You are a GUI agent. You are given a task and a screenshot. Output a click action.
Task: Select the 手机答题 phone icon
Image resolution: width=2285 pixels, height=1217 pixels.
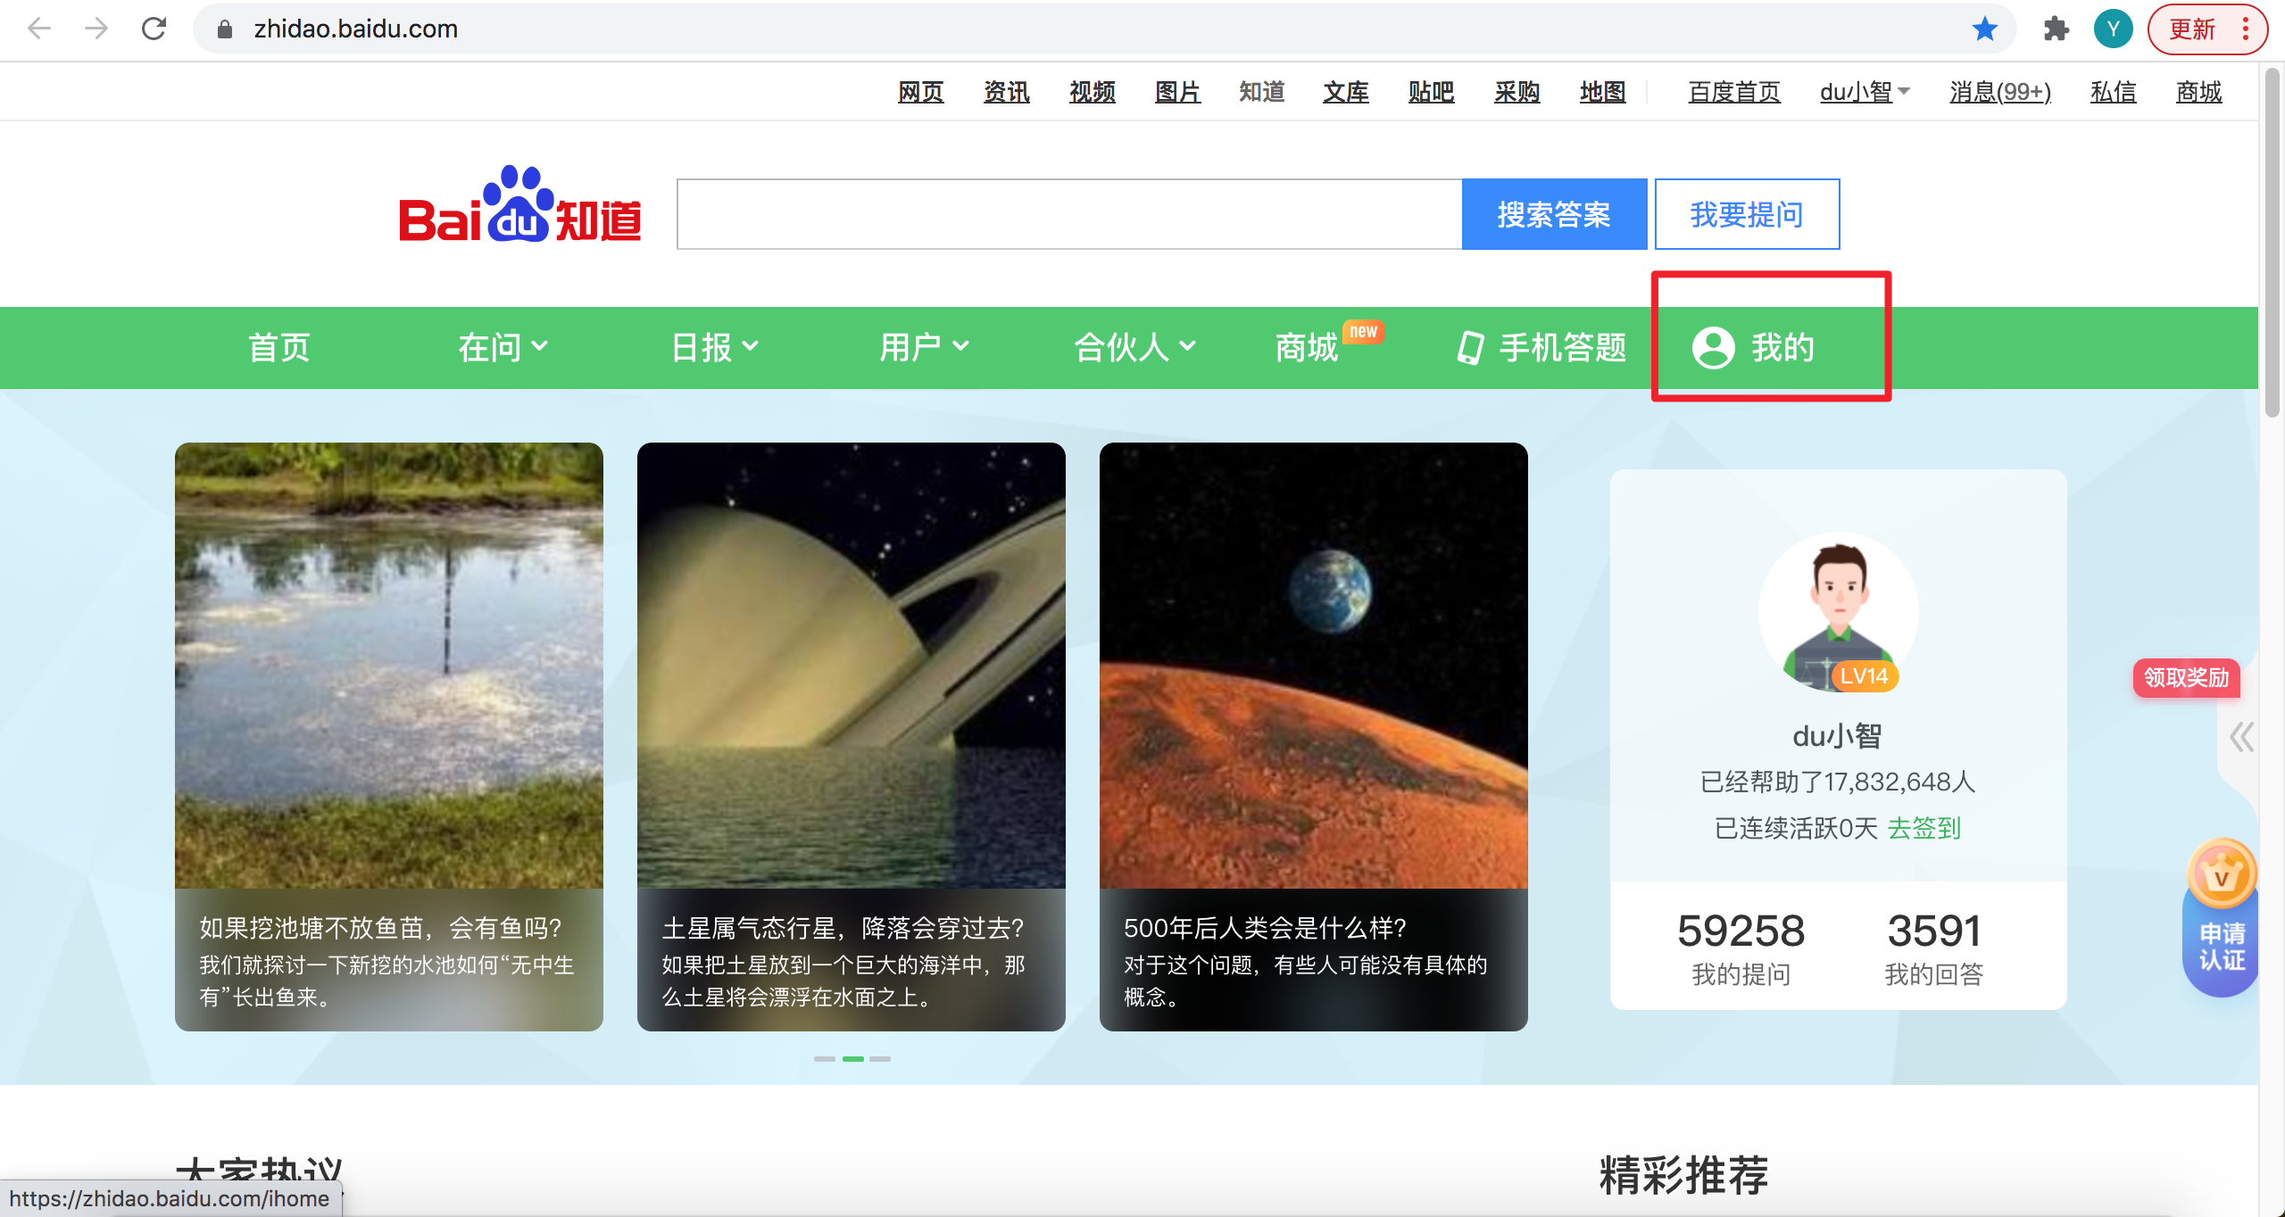pos(1469,347)
